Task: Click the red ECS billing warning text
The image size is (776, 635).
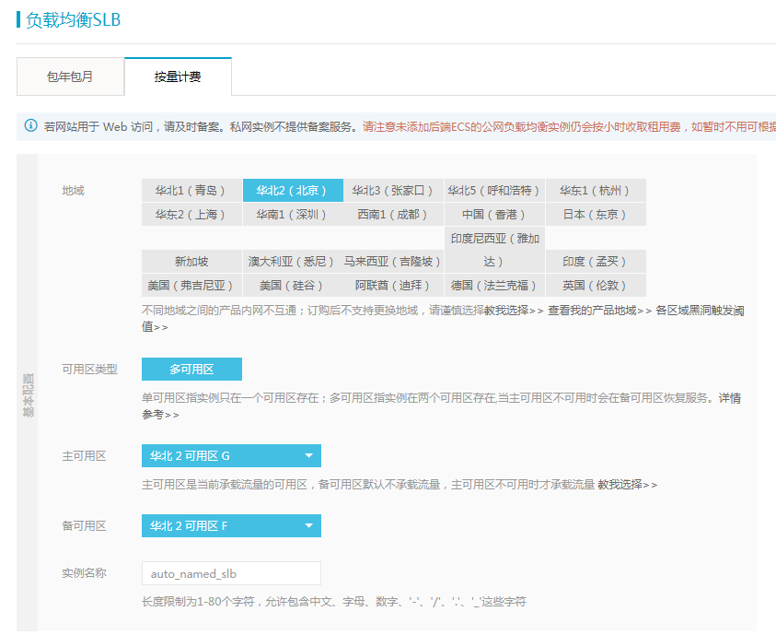Action: click(x=569, y=127)
